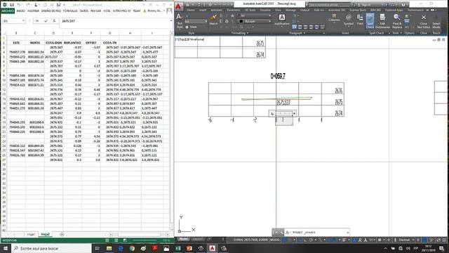The width and height of the screenshot is (449, 253).
Task: Click the AutoCAD help search input field
Action: tap(329, 5)
